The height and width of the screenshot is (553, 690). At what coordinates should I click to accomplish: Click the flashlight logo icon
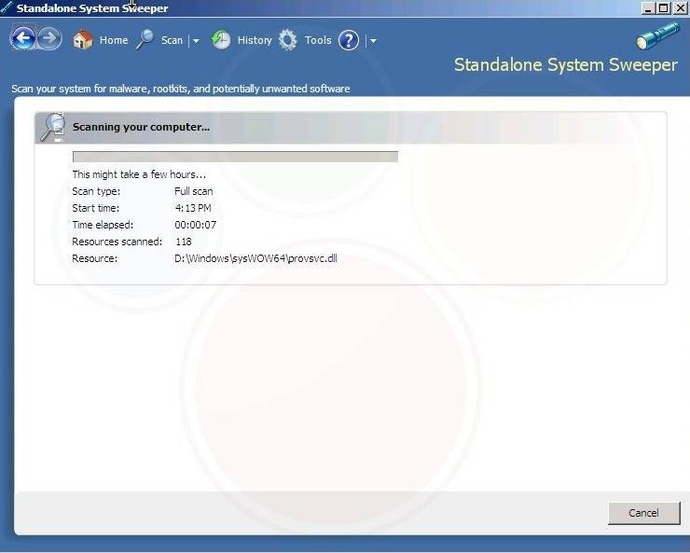pyautogui.click(x=657, y=36)
